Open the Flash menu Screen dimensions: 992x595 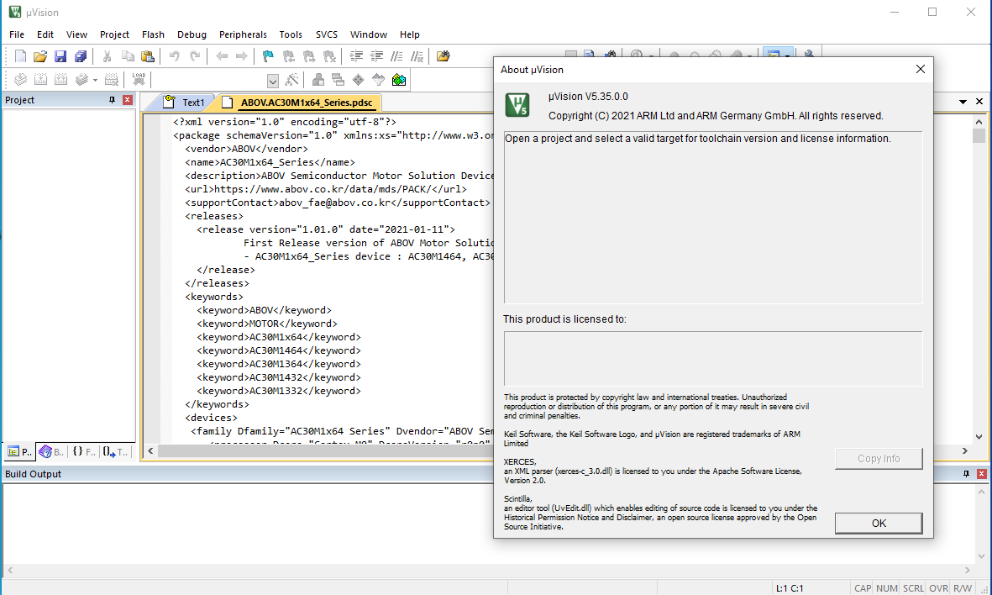[153, 34]
